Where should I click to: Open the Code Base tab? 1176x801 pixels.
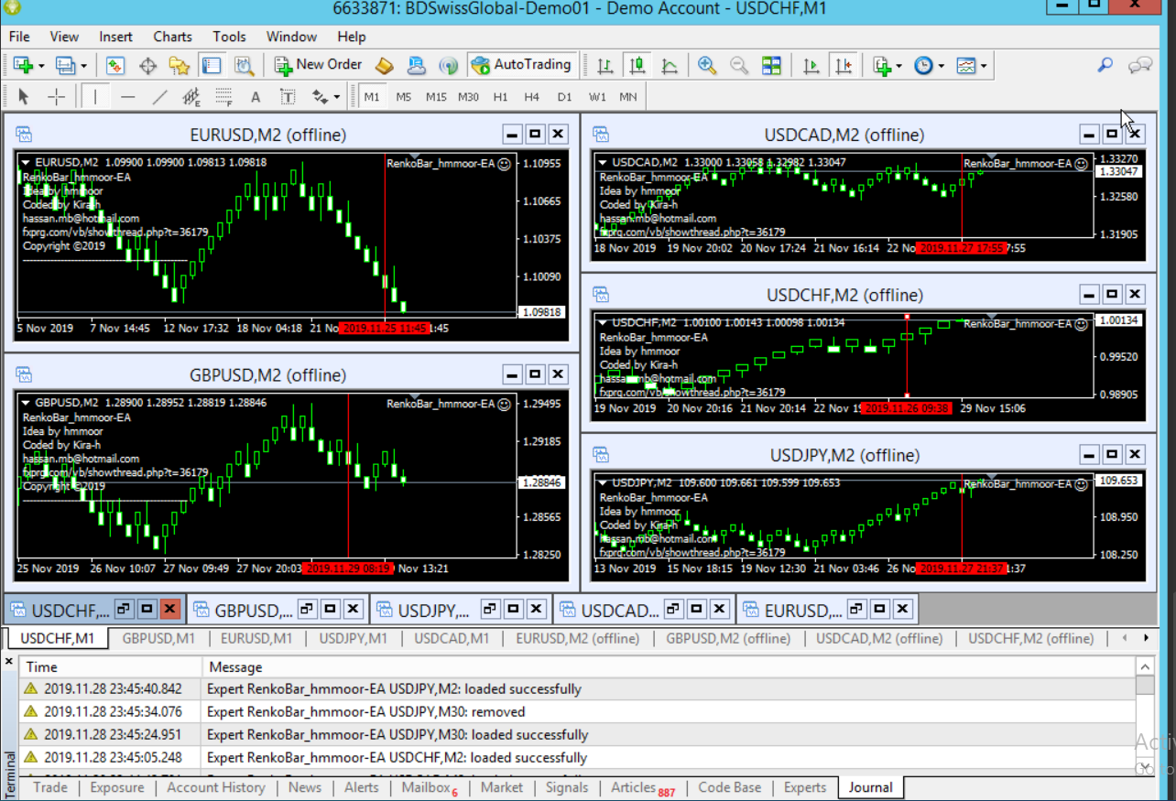[730, 787]
